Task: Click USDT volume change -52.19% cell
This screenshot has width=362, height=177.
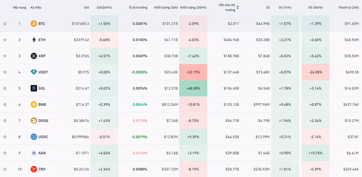Action: (193, 72)
